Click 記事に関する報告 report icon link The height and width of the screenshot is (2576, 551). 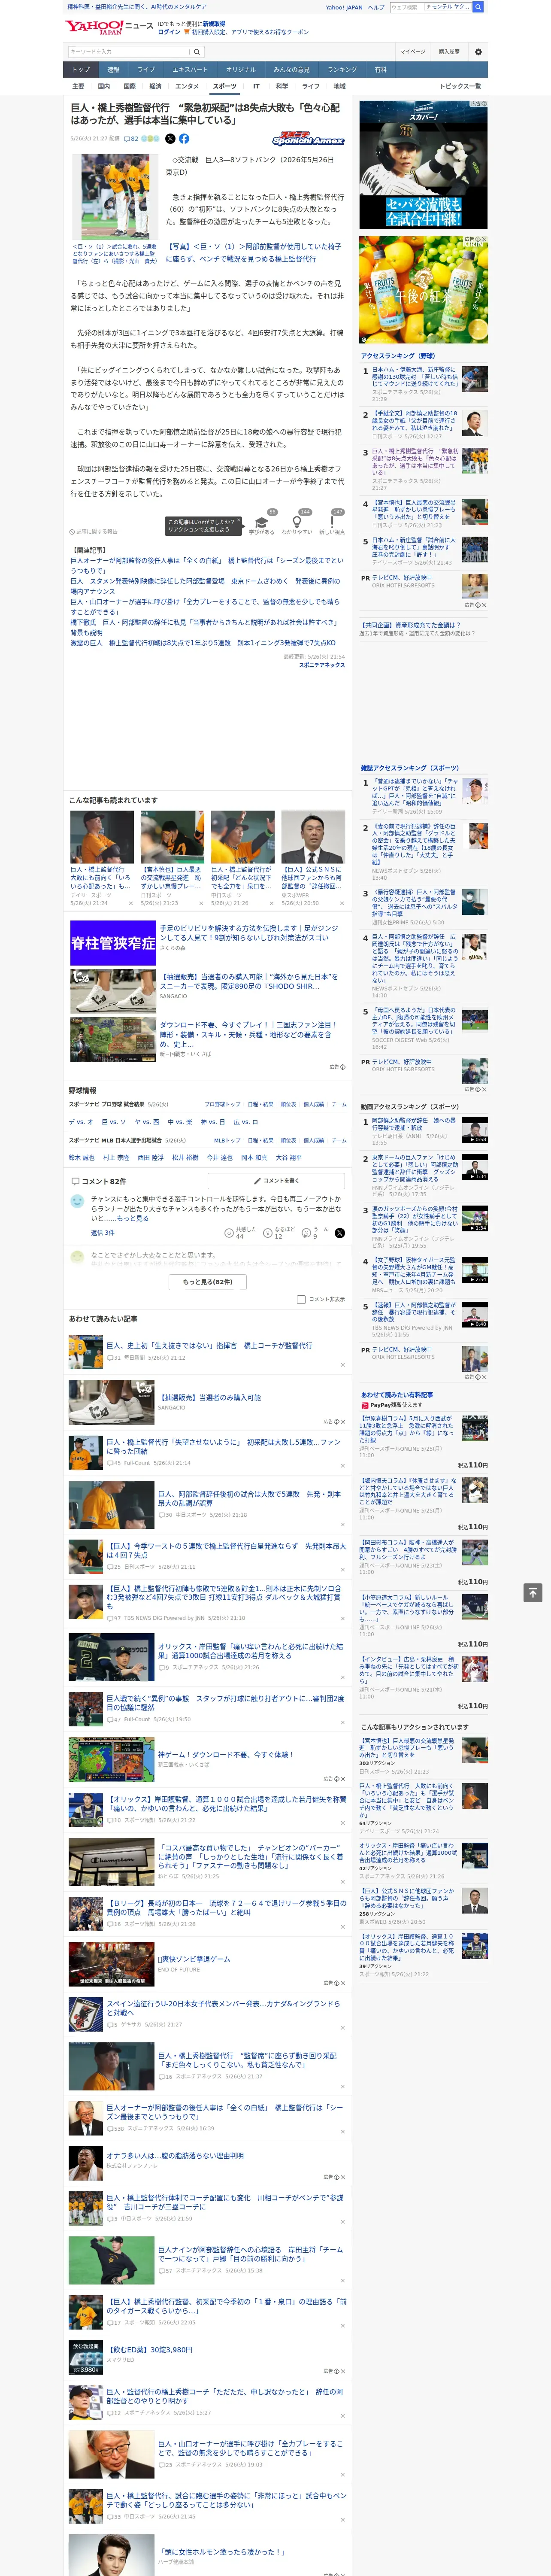[94, 532]
